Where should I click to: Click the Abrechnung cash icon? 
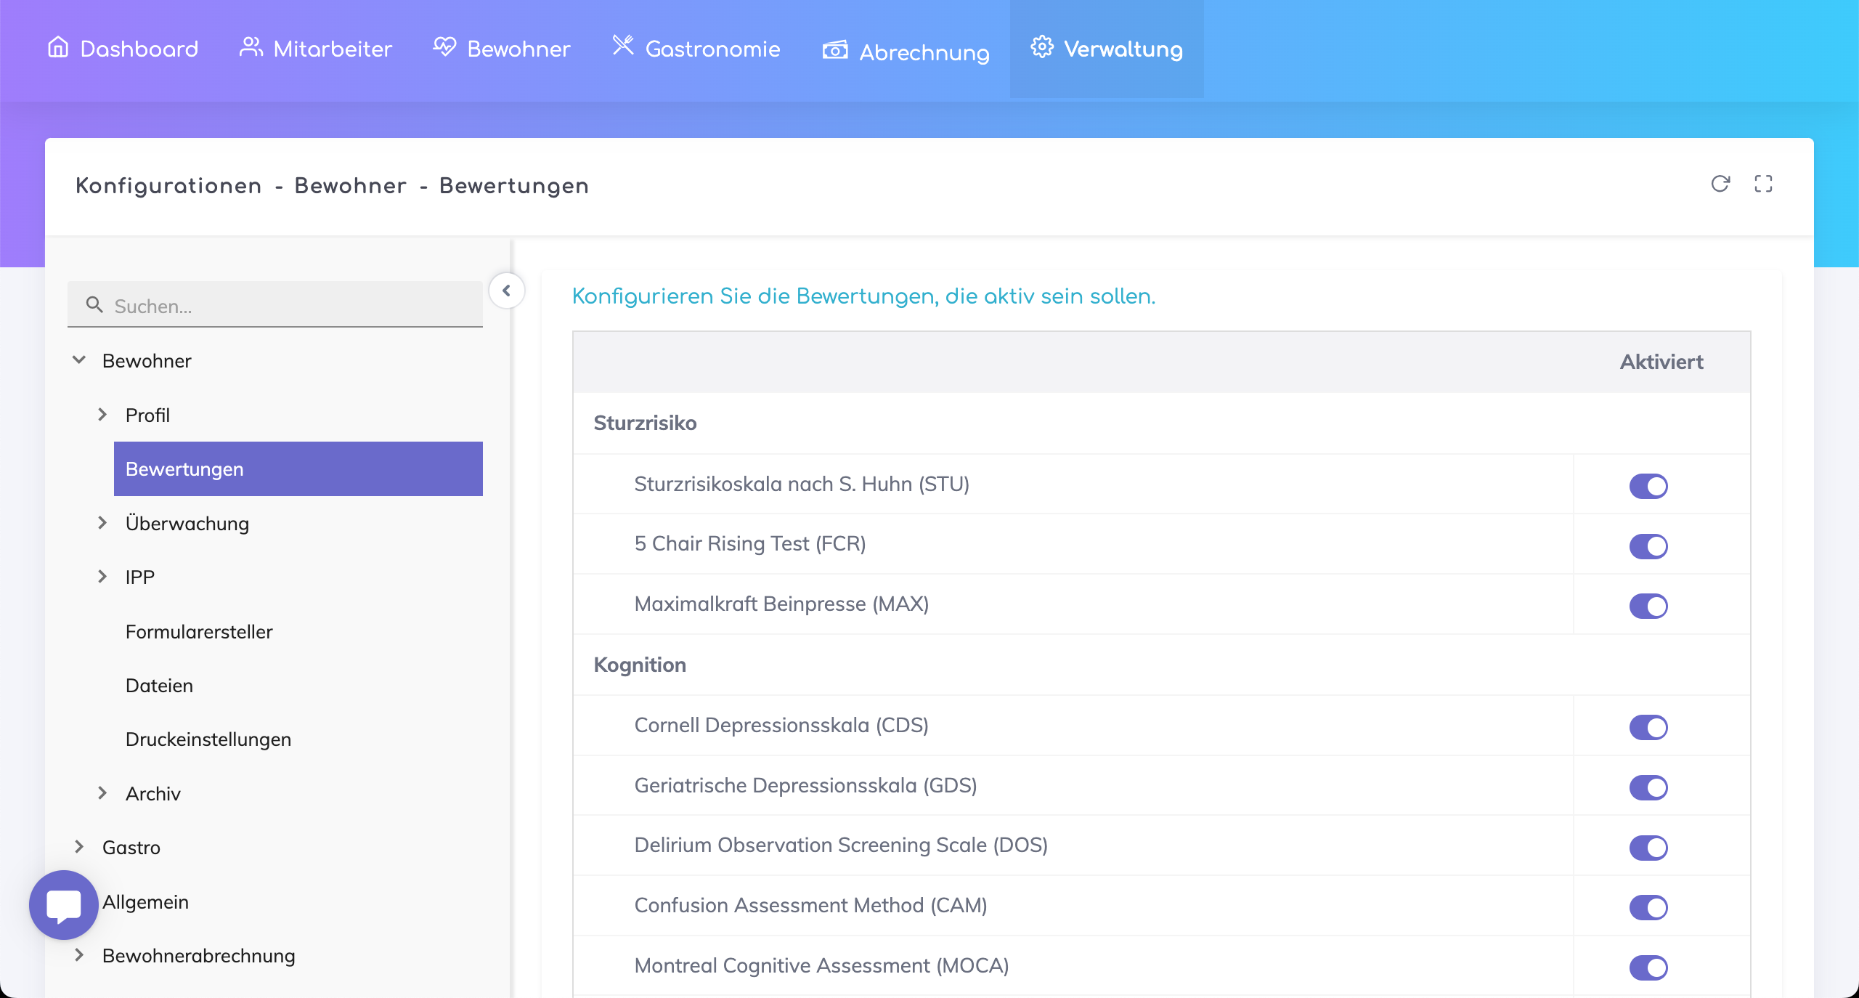[x=835, y=50]
